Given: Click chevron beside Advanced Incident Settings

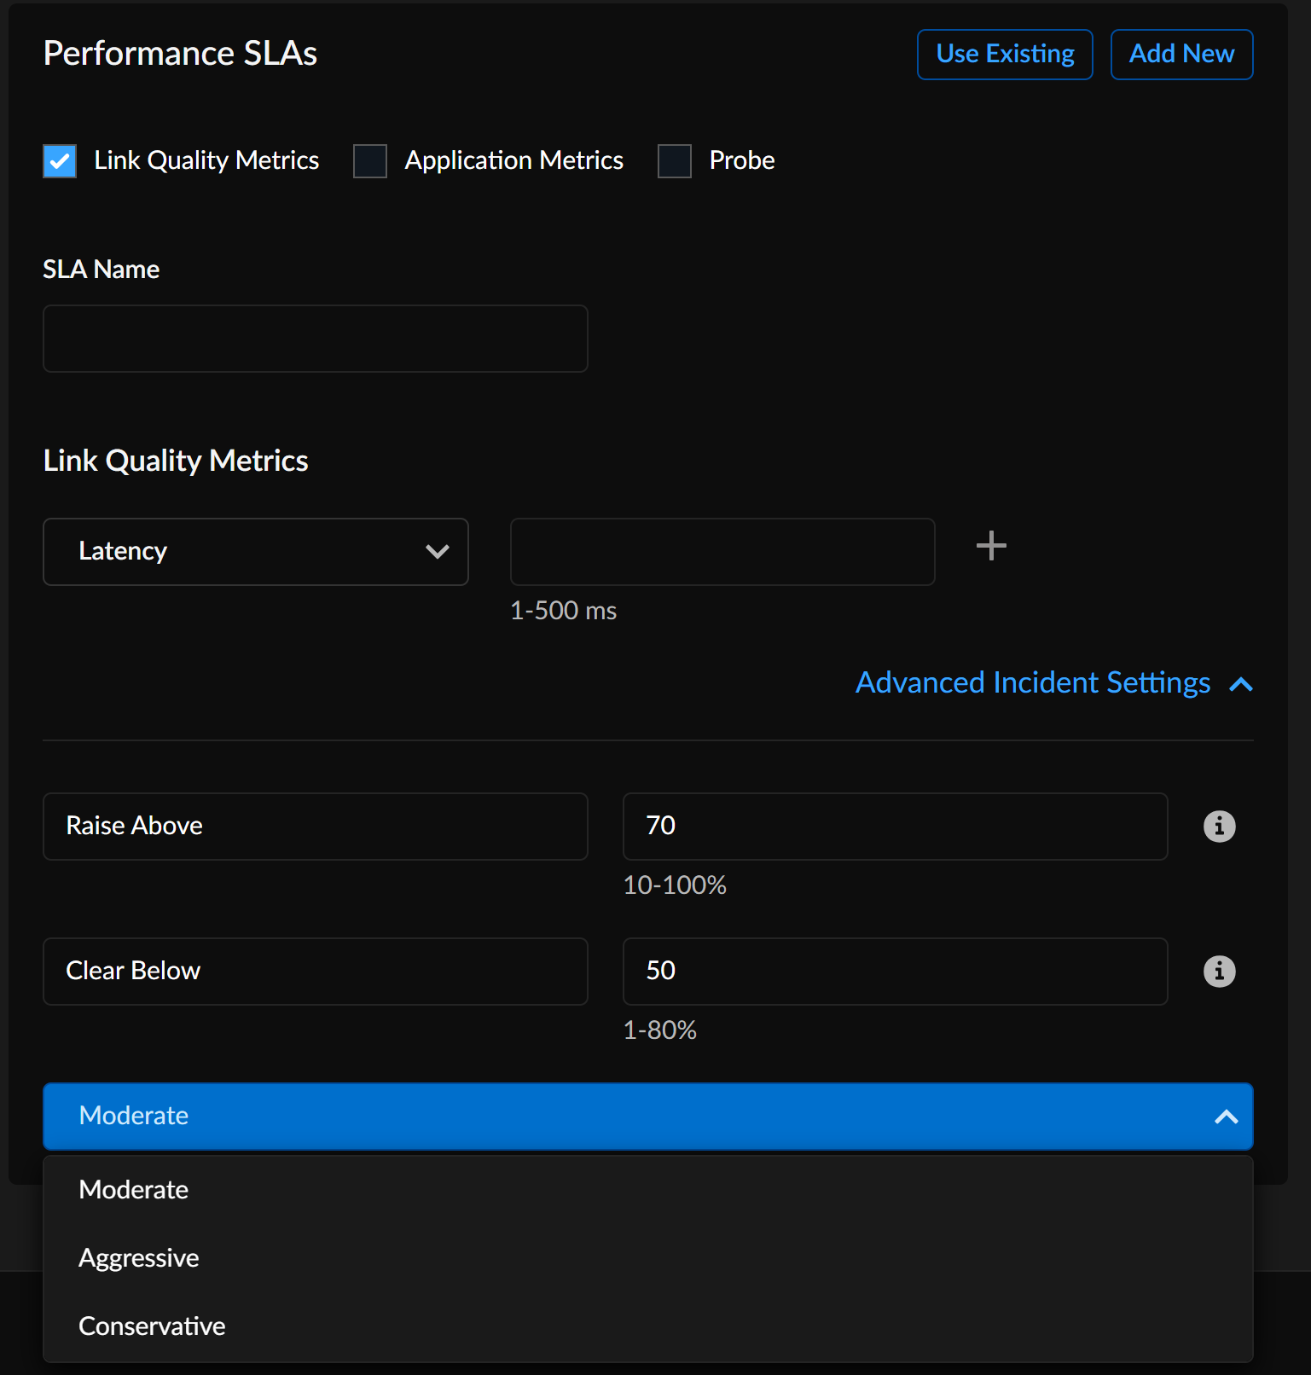Looking at the screenshot, I should tap(1241, 684).
